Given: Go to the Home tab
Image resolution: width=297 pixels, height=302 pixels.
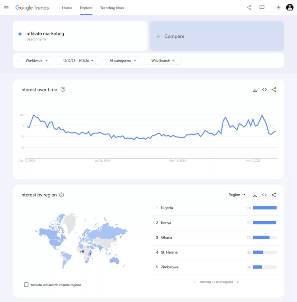Looking at the screenshot, I should click(67, 8).
